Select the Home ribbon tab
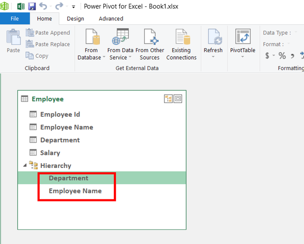The height and width of the screenshot is (244, 304). (x=44, y=18)
